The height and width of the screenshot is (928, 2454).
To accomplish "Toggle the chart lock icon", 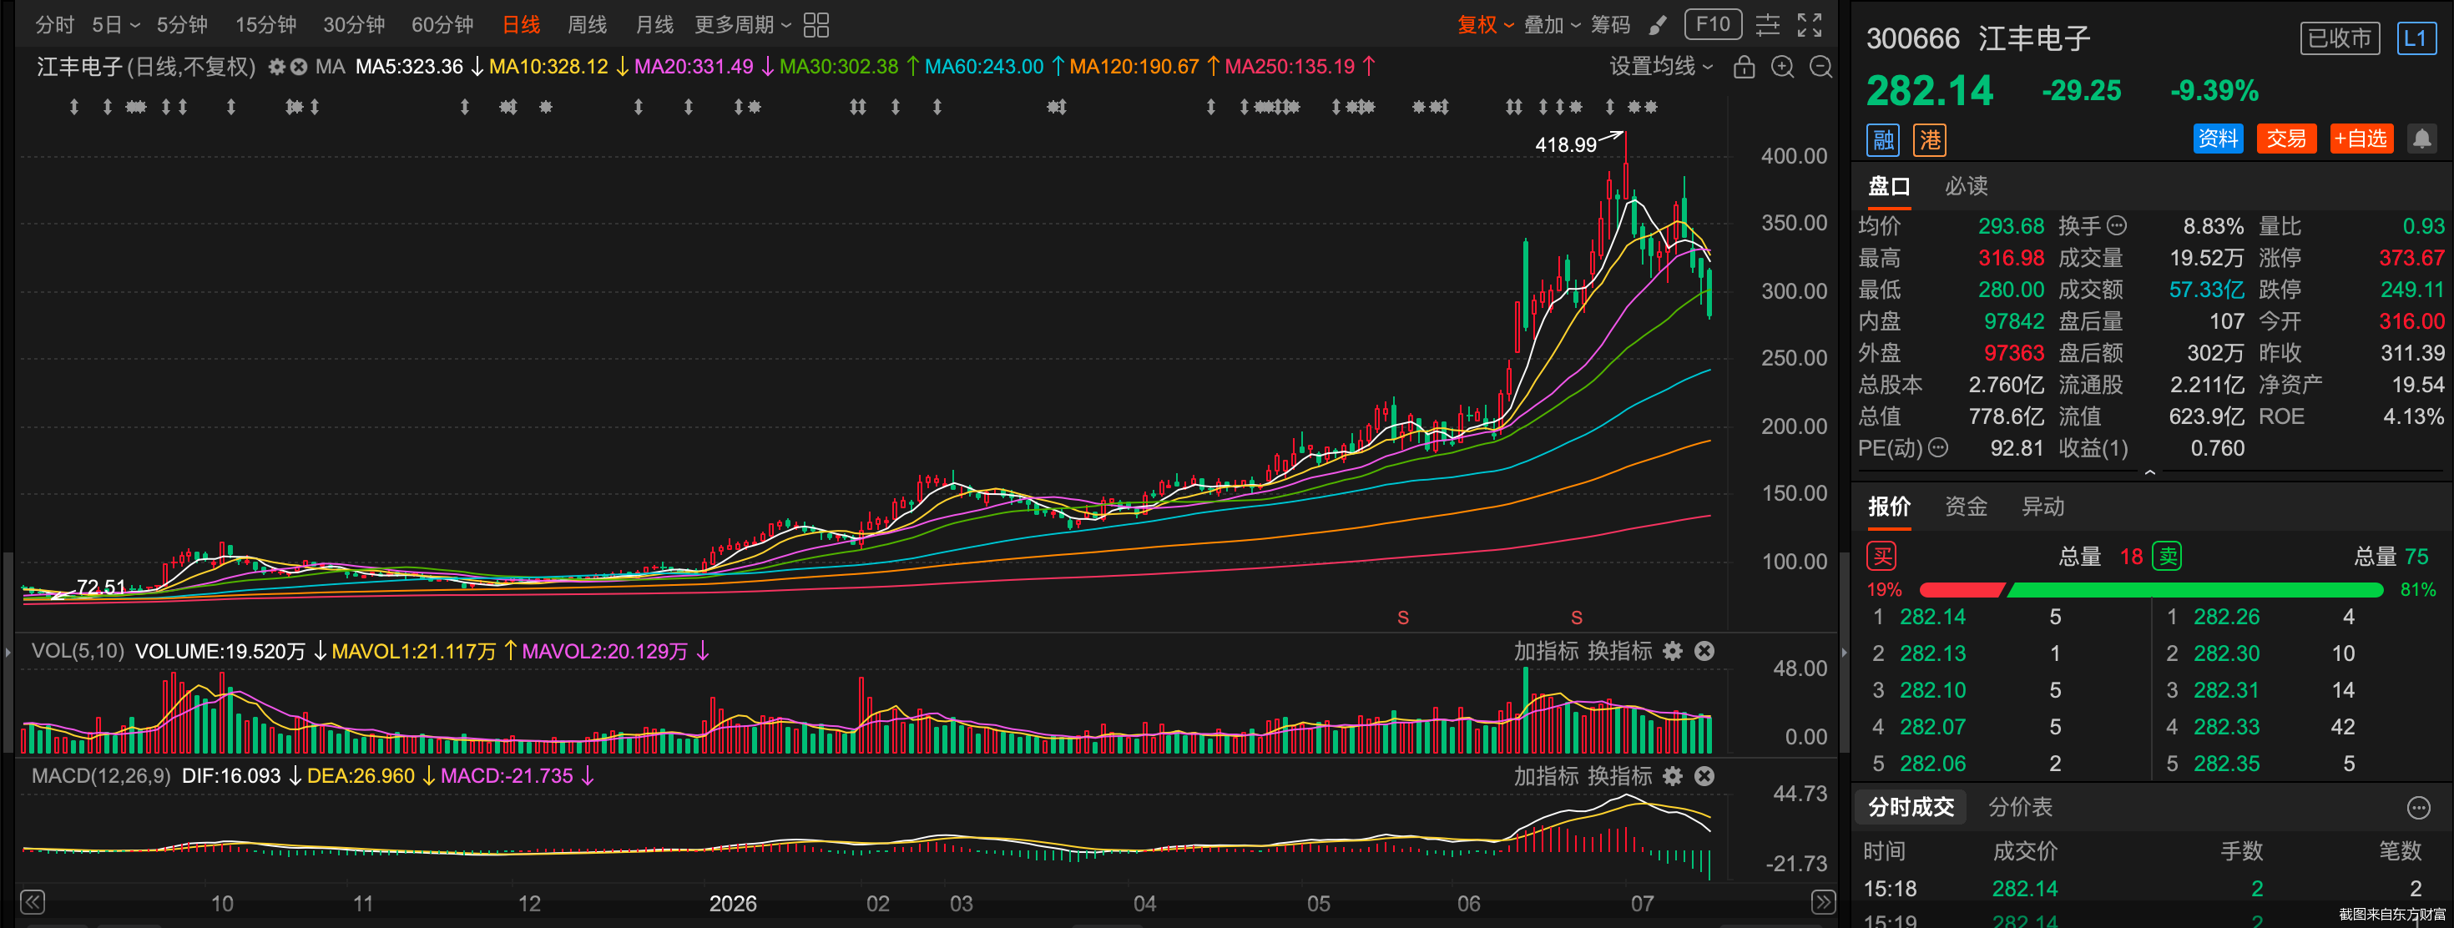I will pyautogui.click(x=1745, y=67).
